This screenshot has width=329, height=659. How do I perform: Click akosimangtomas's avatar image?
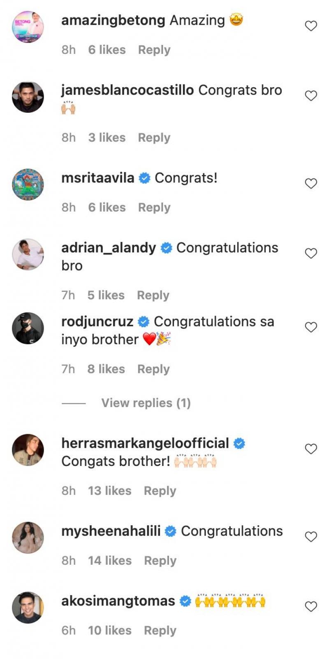tap(28, 608)
